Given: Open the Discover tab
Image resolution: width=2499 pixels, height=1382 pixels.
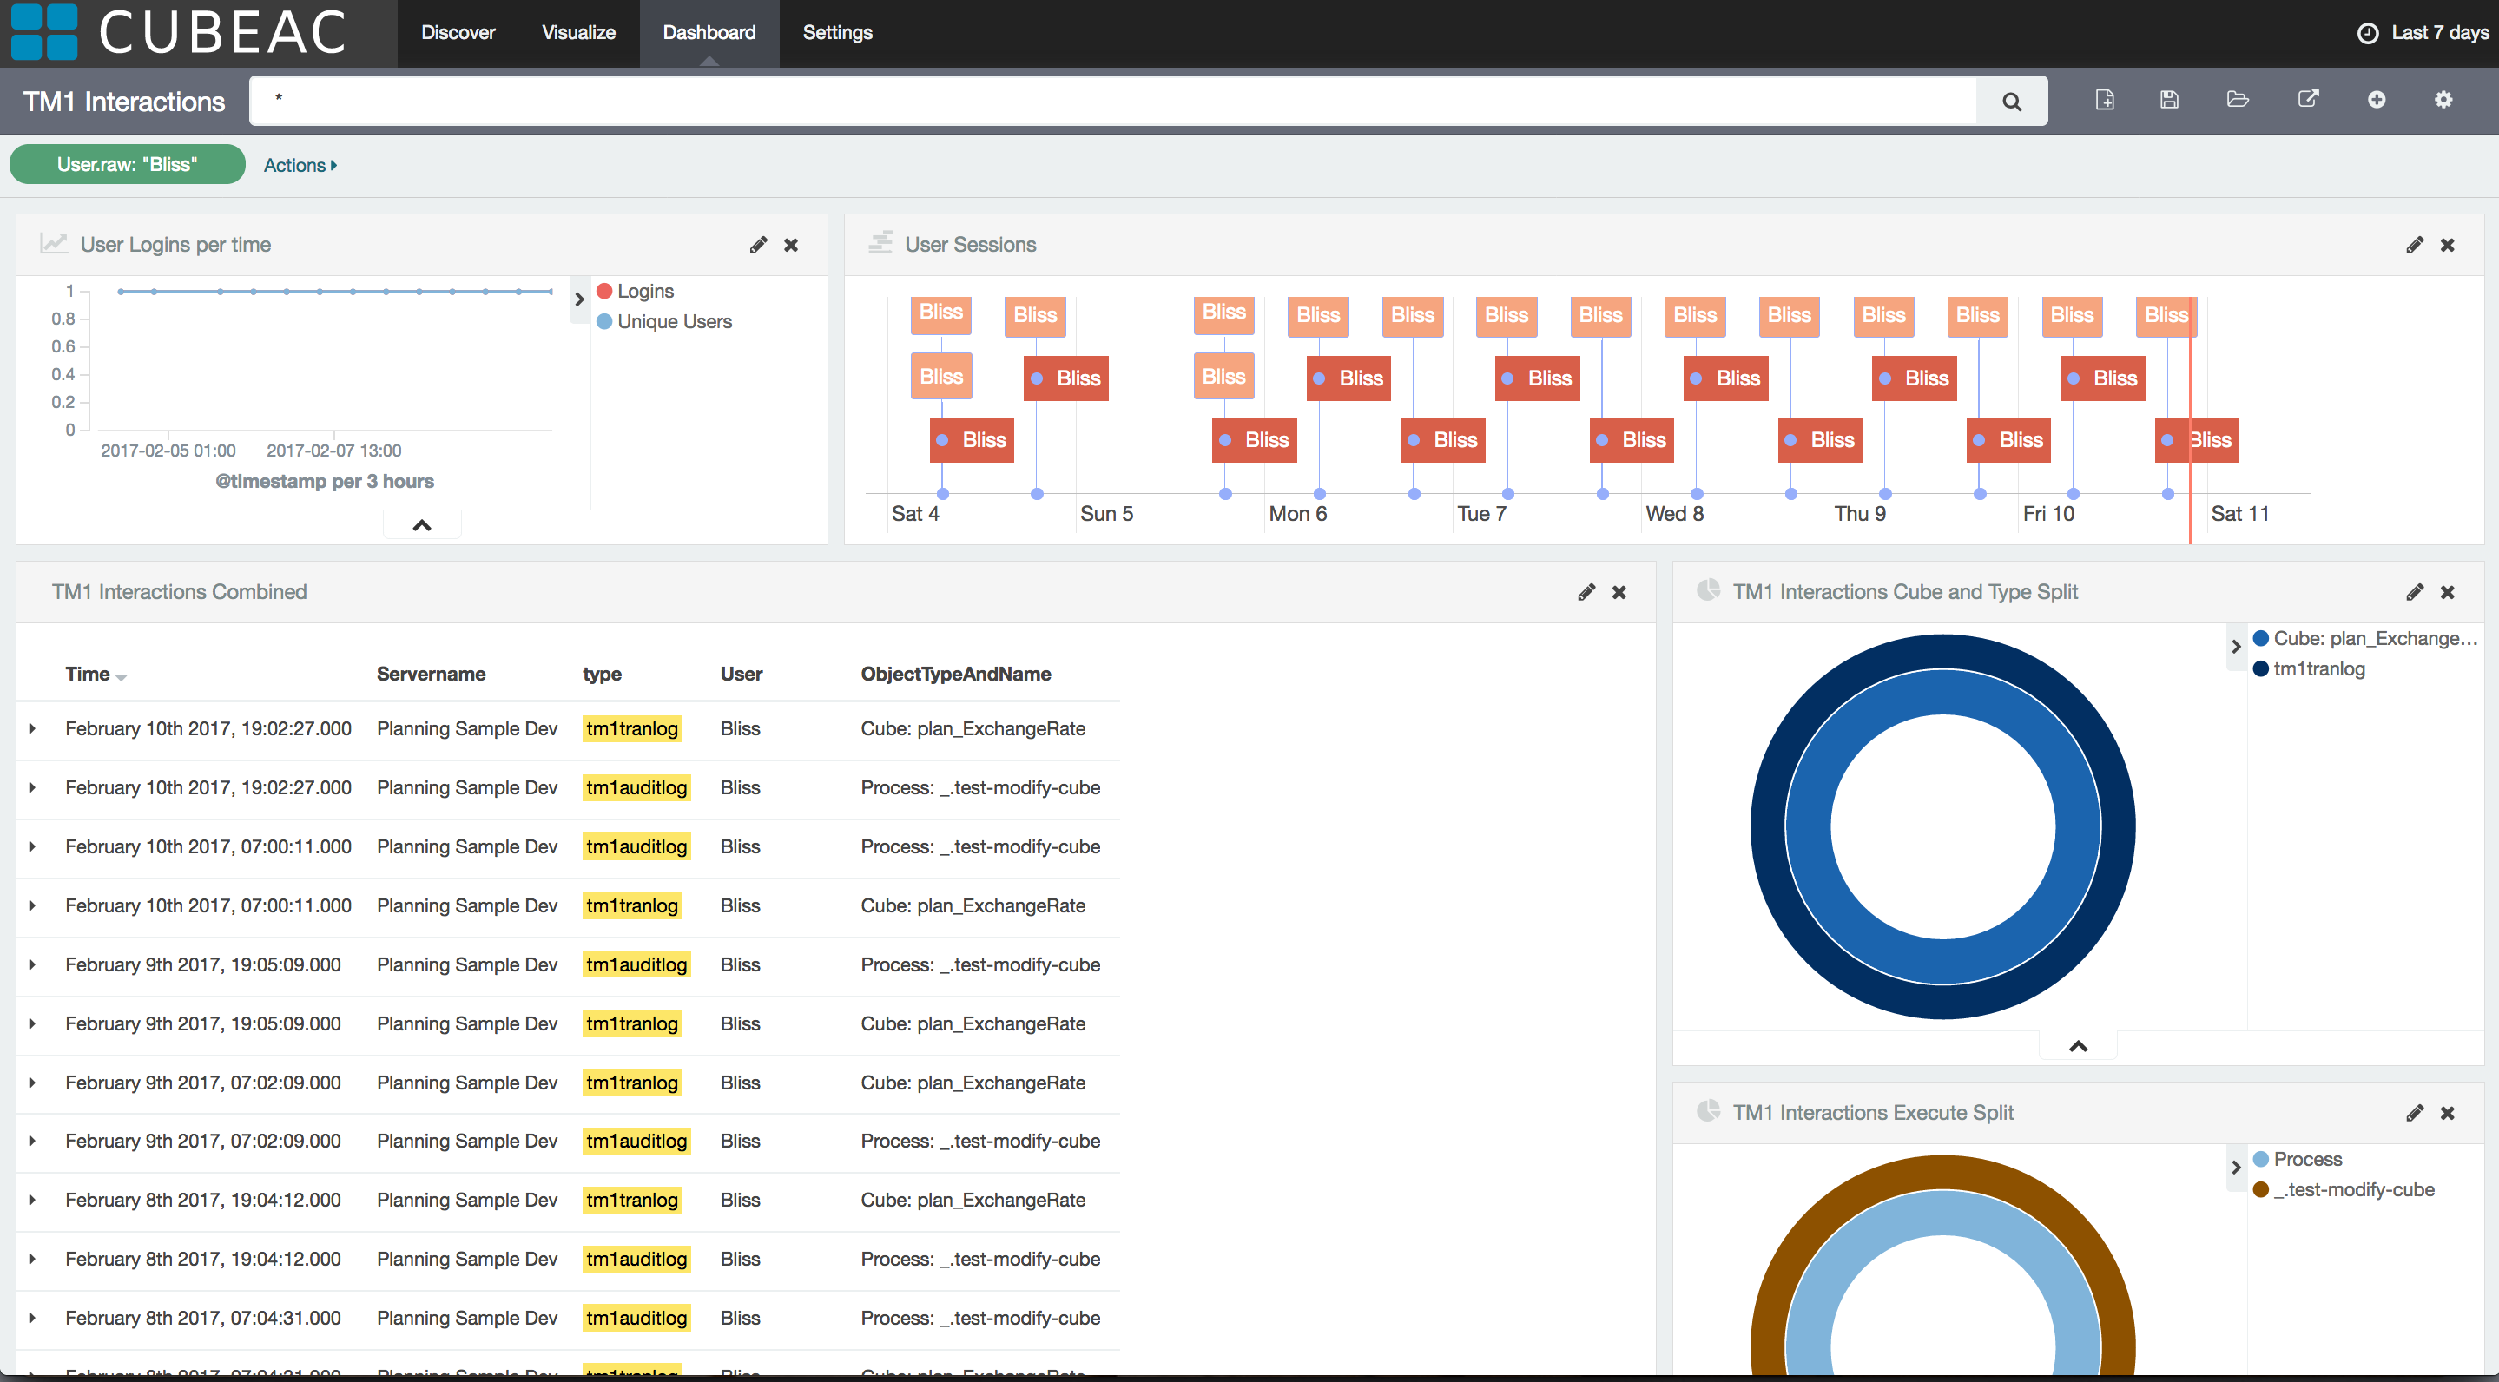Looking at the screenshot, I should click(x=458, y=33).
